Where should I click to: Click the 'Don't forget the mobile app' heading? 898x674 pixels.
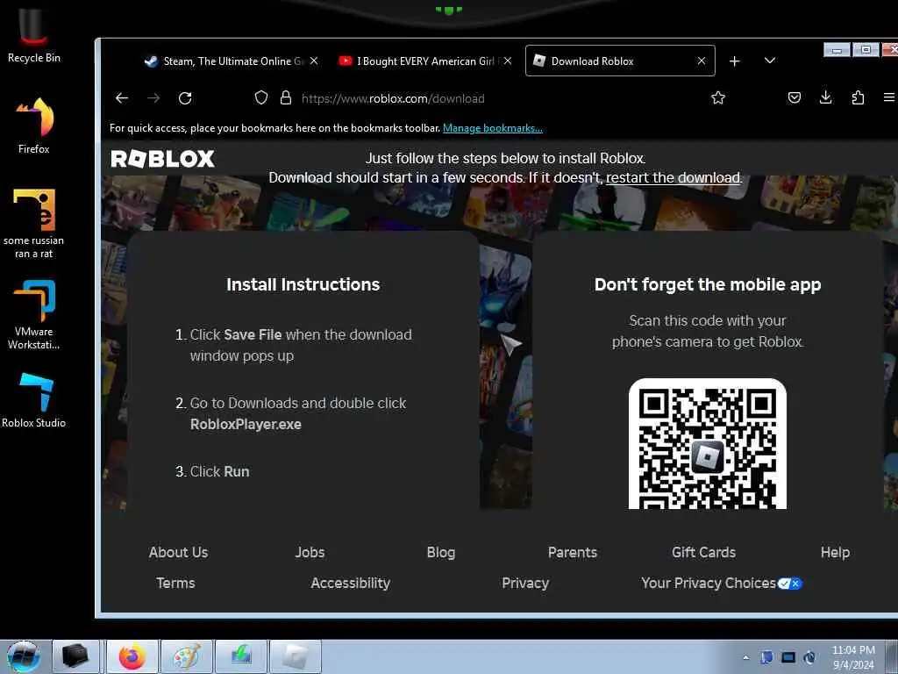[x=708, y=284]
